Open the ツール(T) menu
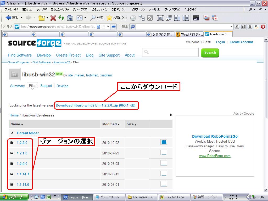Screen dimensions: 268x201 tap(154, 9)
